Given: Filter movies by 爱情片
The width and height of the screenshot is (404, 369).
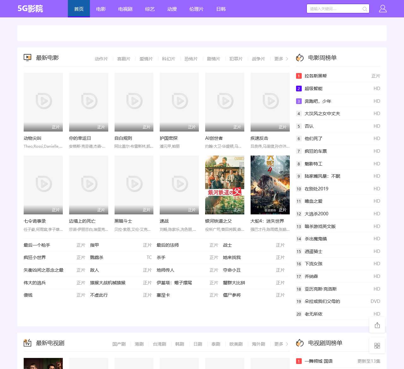Looking at the screenshot, I should click(x=146, y=59).
